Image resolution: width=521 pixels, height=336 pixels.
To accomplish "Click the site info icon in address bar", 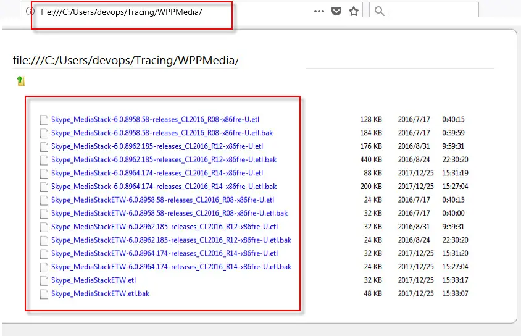I will (x=30, y=11).
